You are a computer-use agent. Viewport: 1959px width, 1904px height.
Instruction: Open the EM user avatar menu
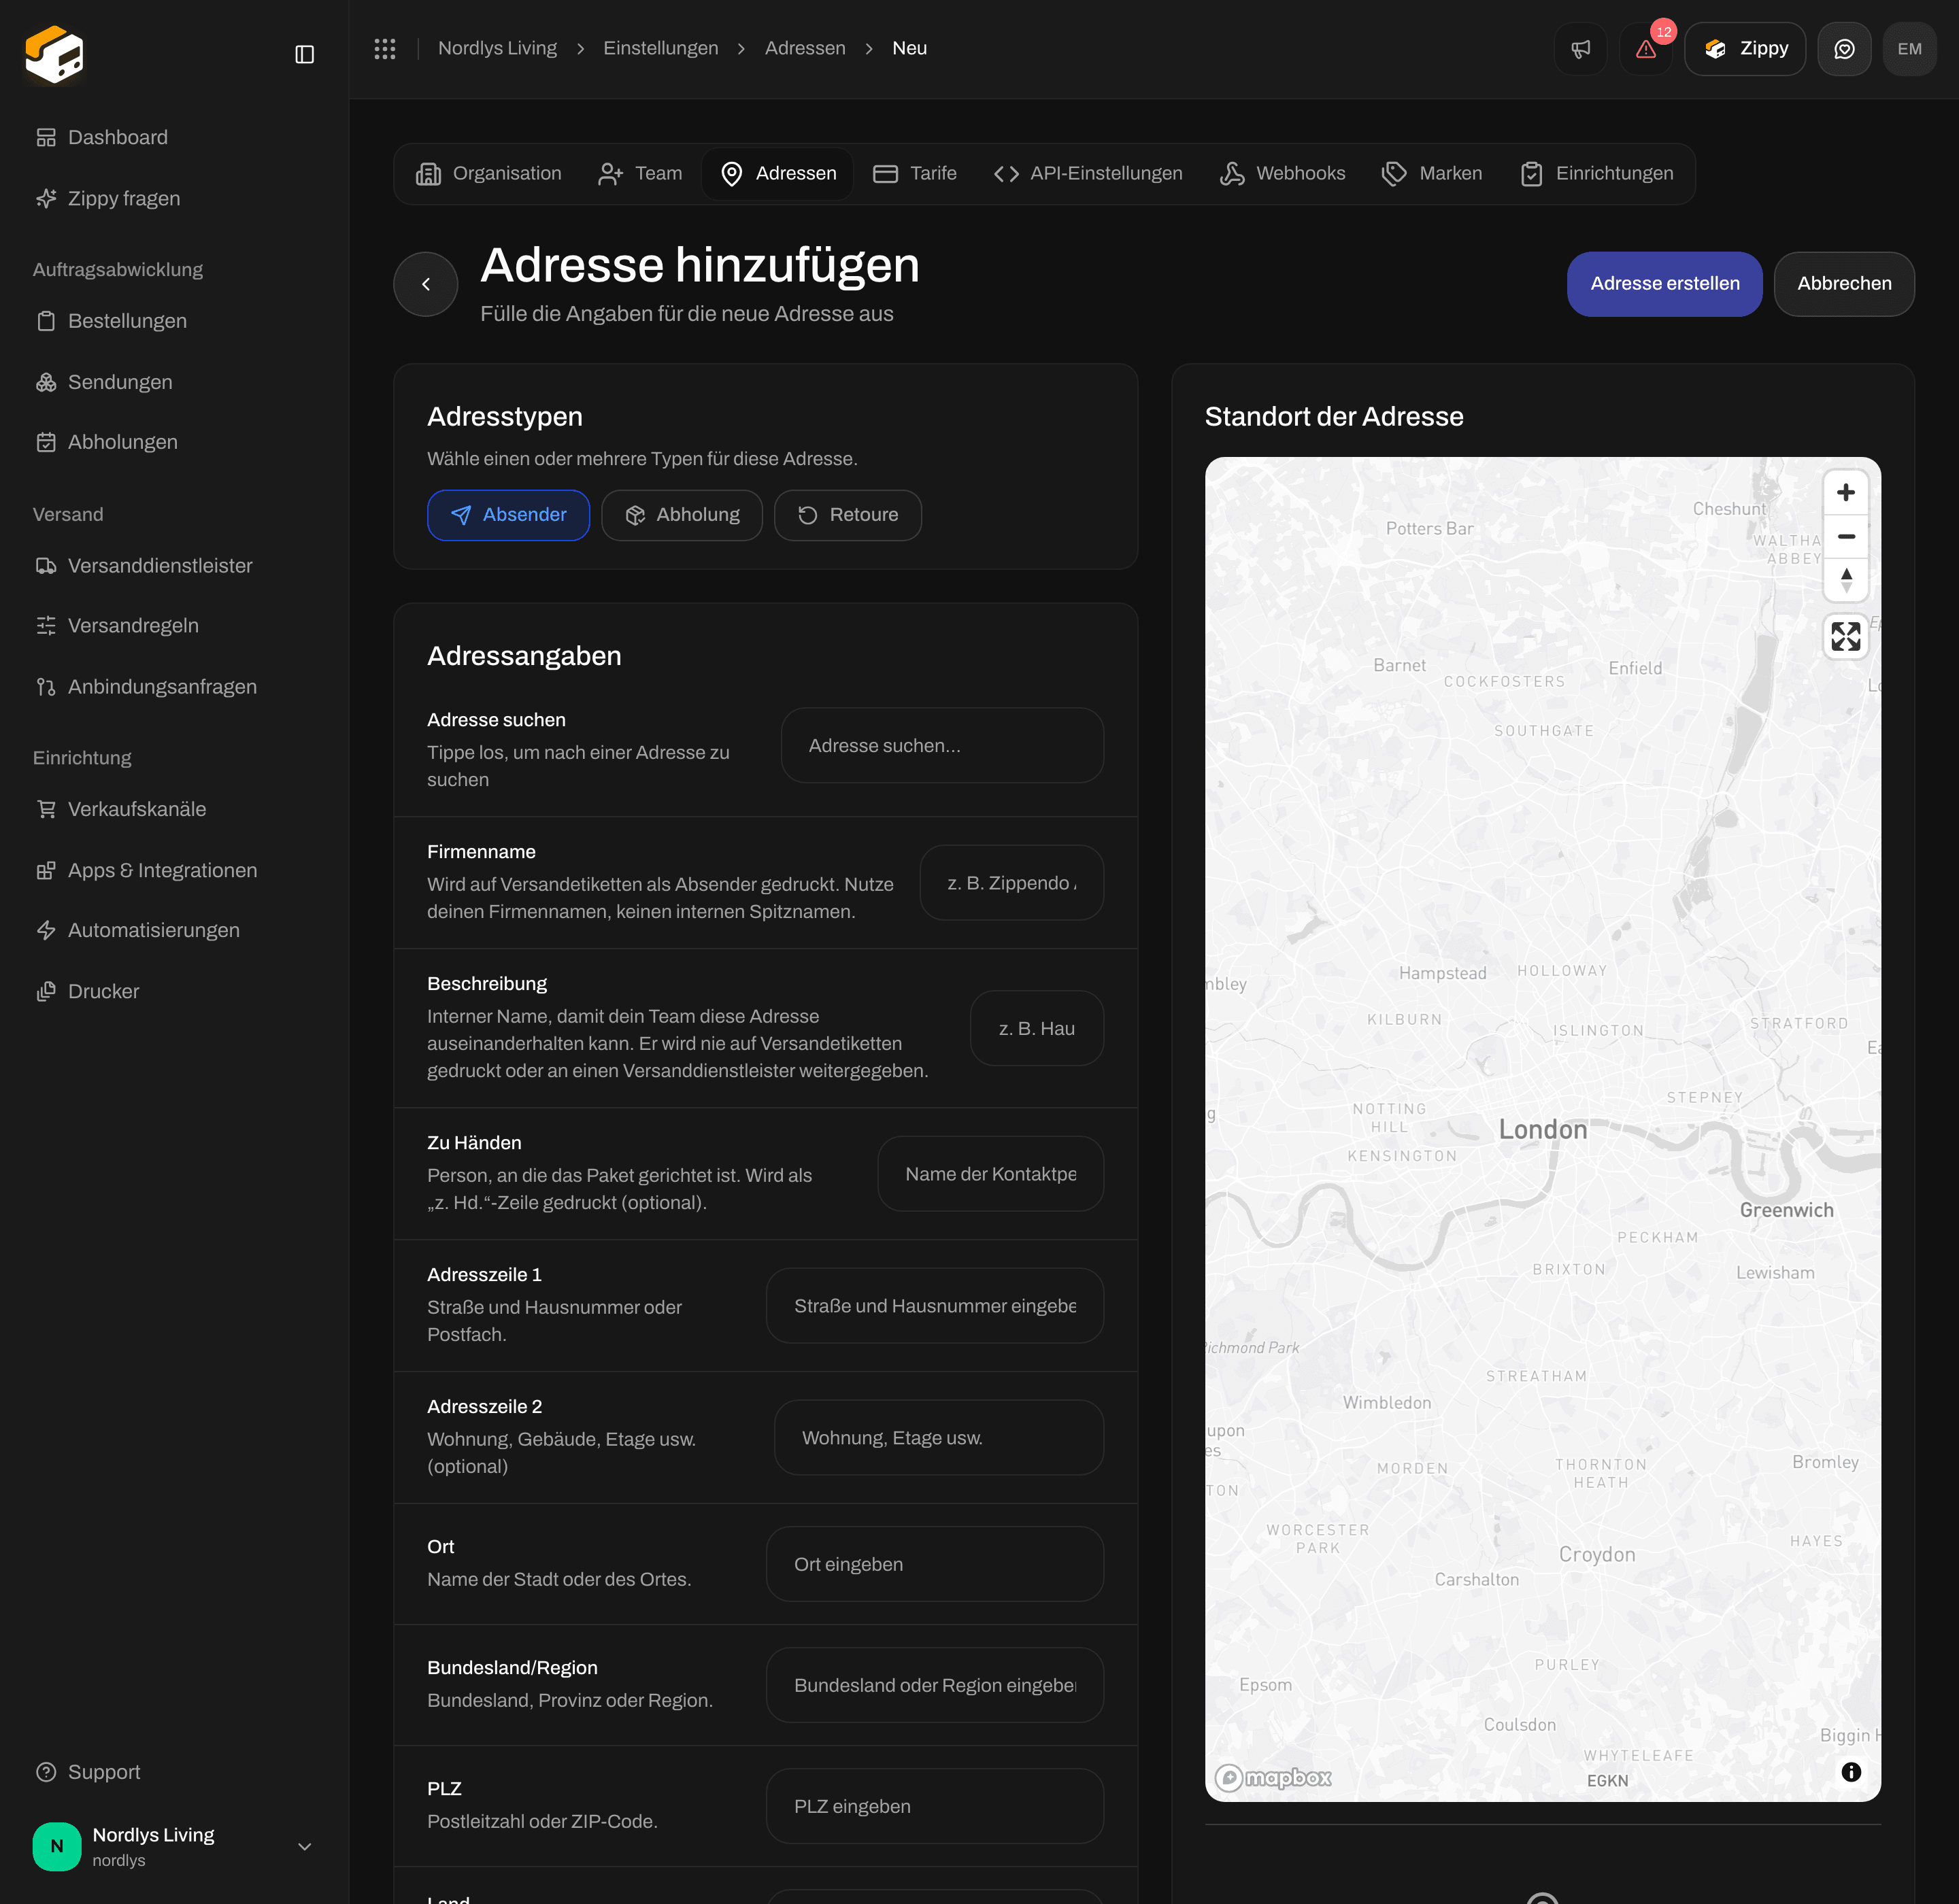pos(1909,49)
